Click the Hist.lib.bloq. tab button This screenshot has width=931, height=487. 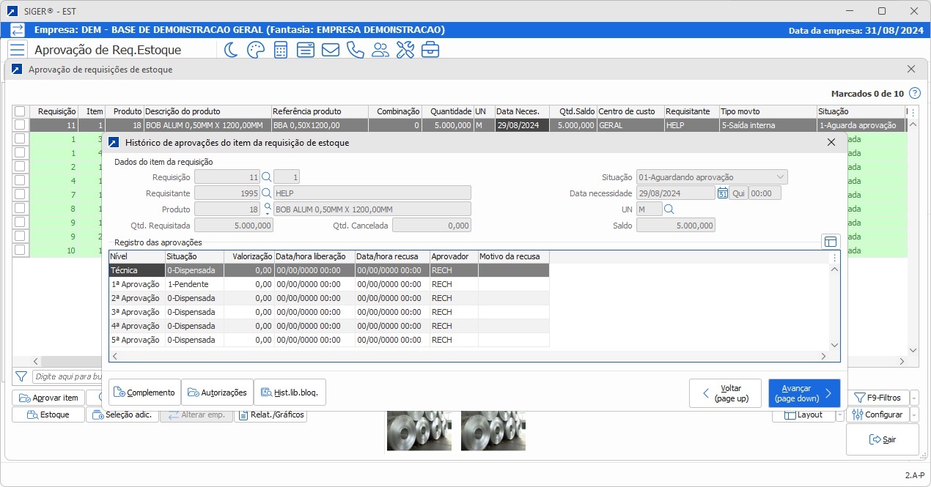coord(289,392)
